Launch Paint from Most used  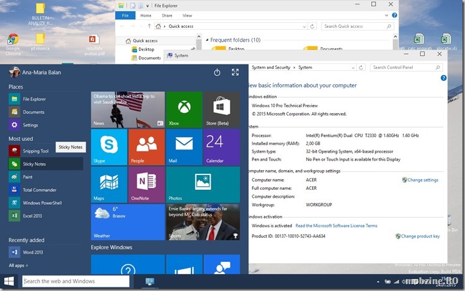[45, 177]
